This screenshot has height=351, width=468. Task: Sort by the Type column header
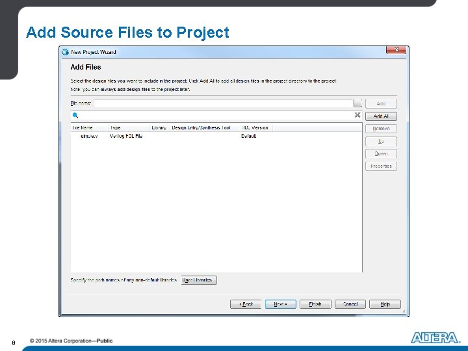point(129,128)
